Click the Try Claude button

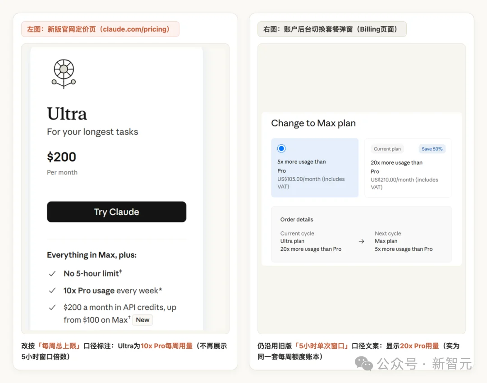pos(116,212)
